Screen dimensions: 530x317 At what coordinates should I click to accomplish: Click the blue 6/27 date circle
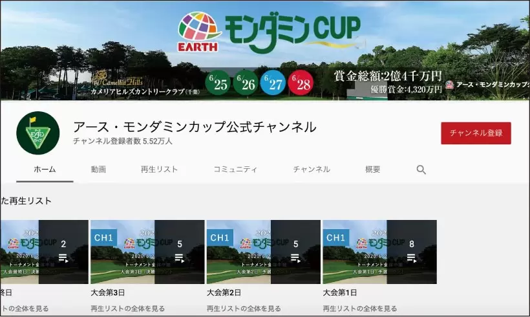(273, 83)
